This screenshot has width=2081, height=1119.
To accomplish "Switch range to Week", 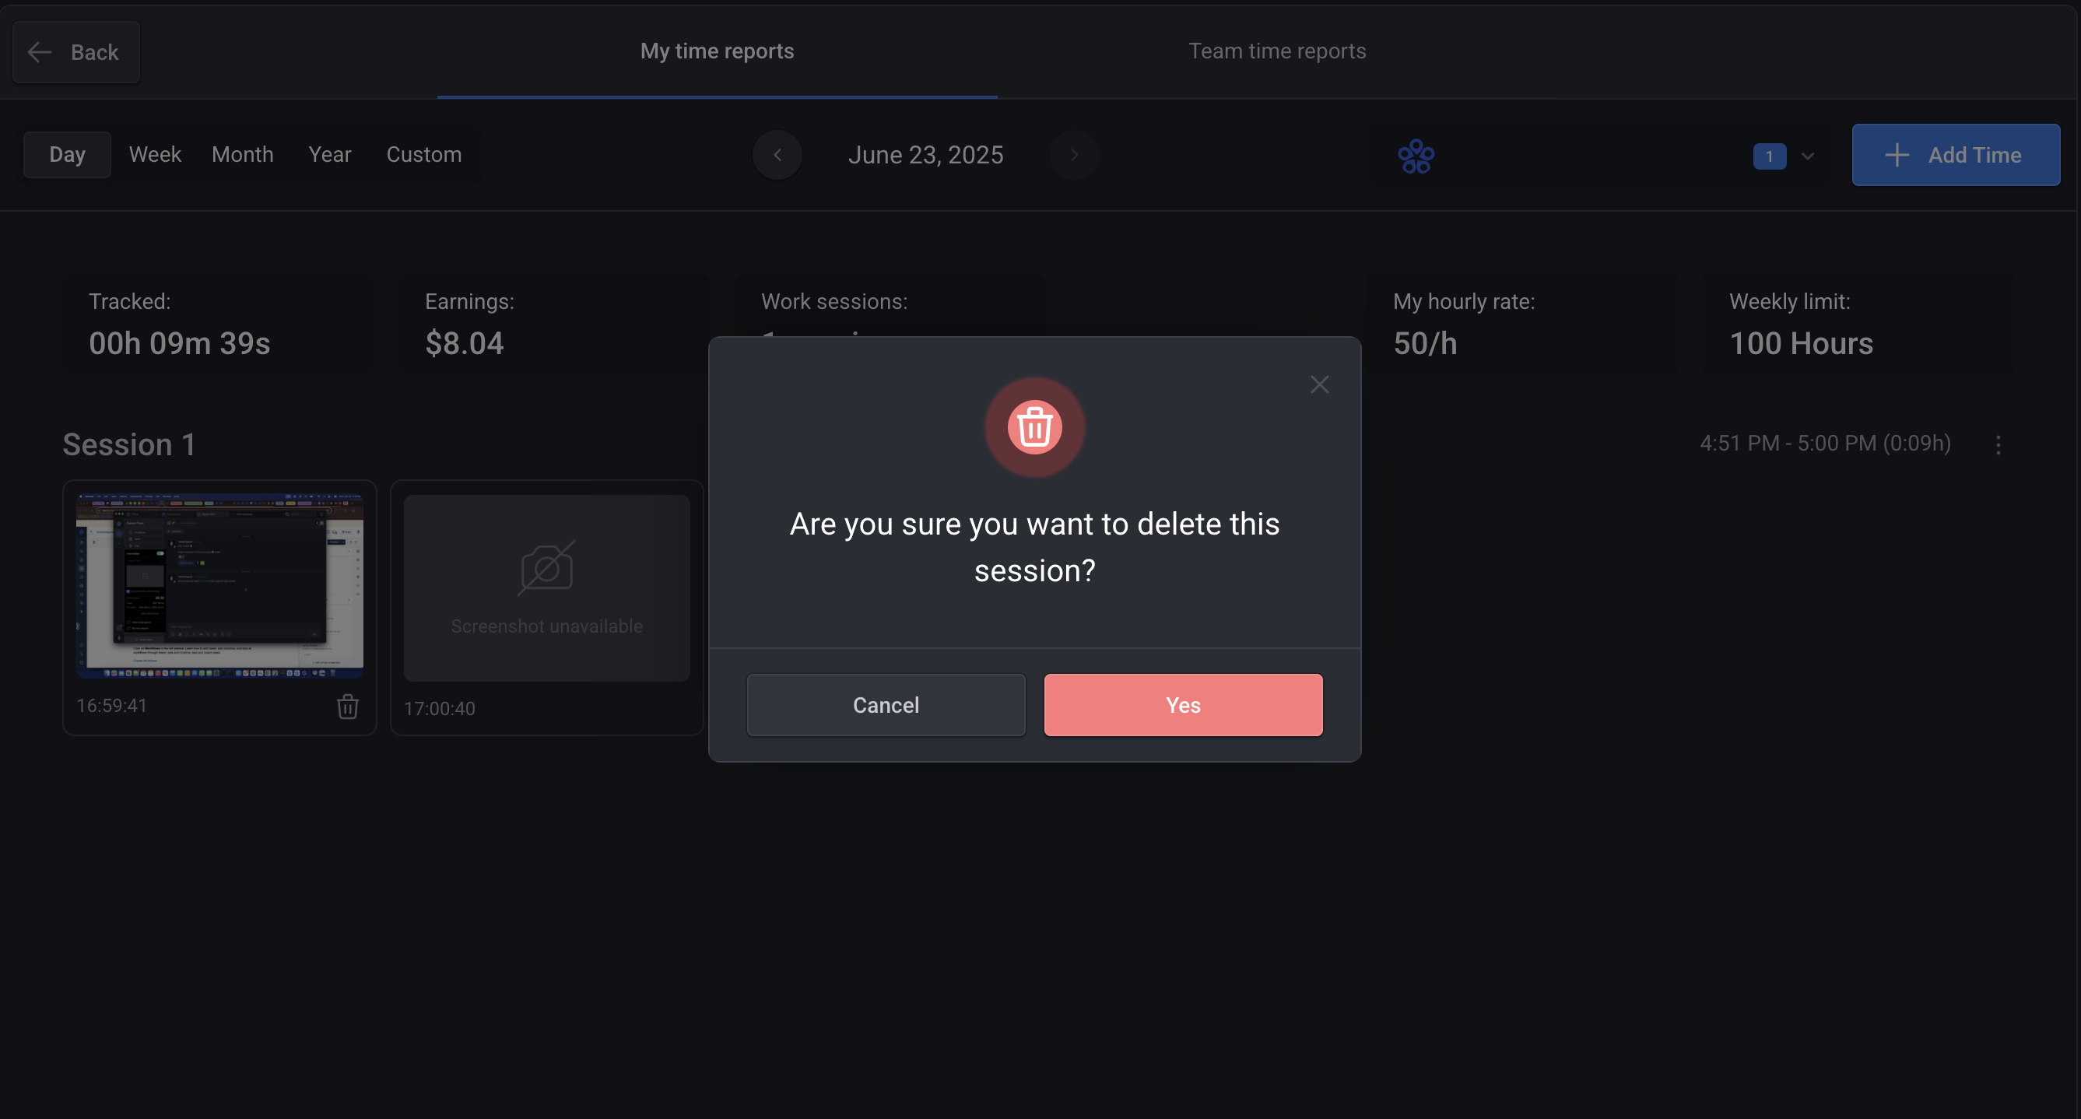I will 155,154.
